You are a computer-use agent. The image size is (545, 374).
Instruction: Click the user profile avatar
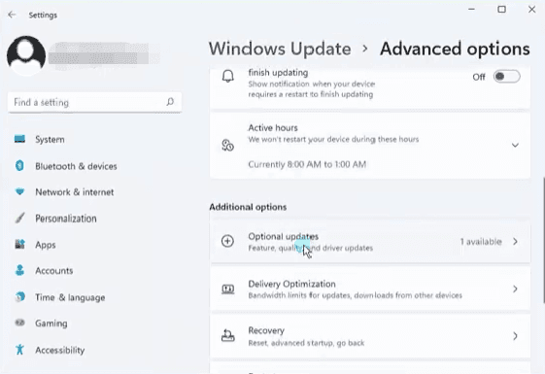click(26, 55)
